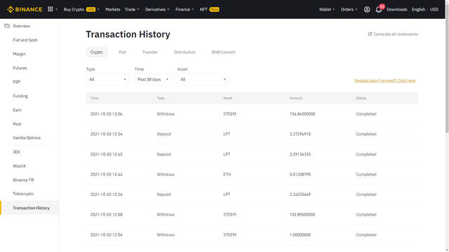Viewport: 449px width, 252px height.
Task: Open the Orders dropdown menu
Action: [349, 9]
